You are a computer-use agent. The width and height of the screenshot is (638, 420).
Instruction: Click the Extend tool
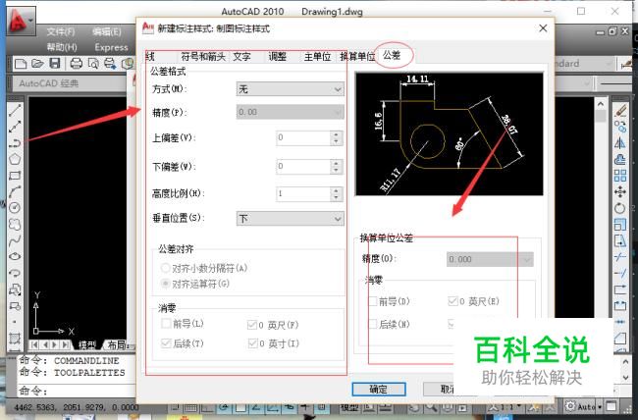coord(620,273)
